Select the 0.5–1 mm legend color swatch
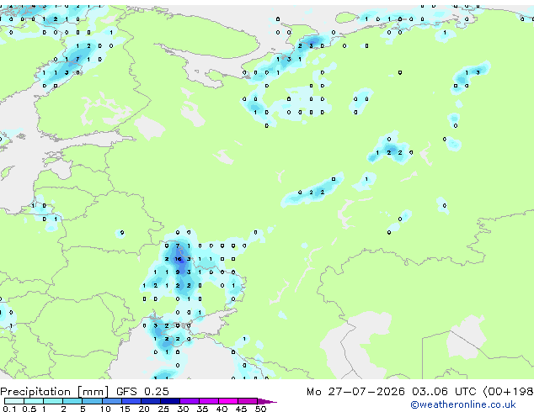534x412 pixels. coord(34,401)
